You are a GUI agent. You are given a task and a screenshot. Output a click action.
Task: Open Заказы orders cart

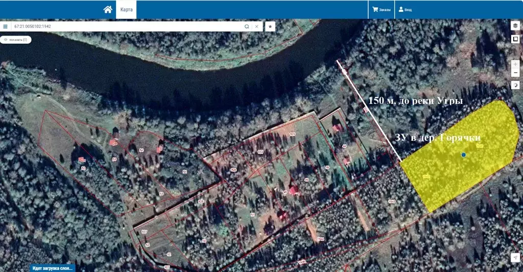coord(382,9)
